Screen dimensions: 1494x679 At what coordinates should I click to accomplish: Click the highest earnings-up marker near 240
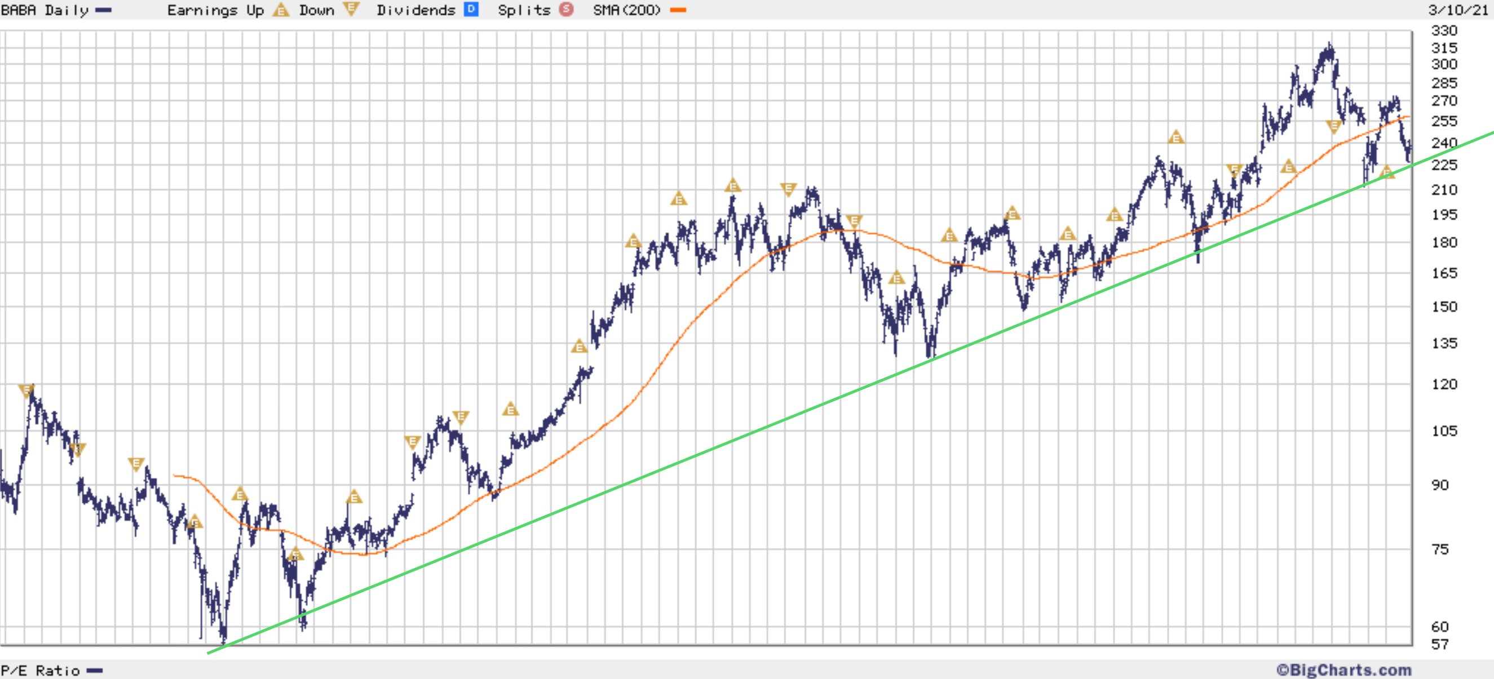(x=1175, y=138)
